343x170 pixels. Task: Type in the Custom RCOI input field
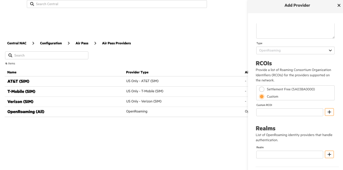(289, 112)
